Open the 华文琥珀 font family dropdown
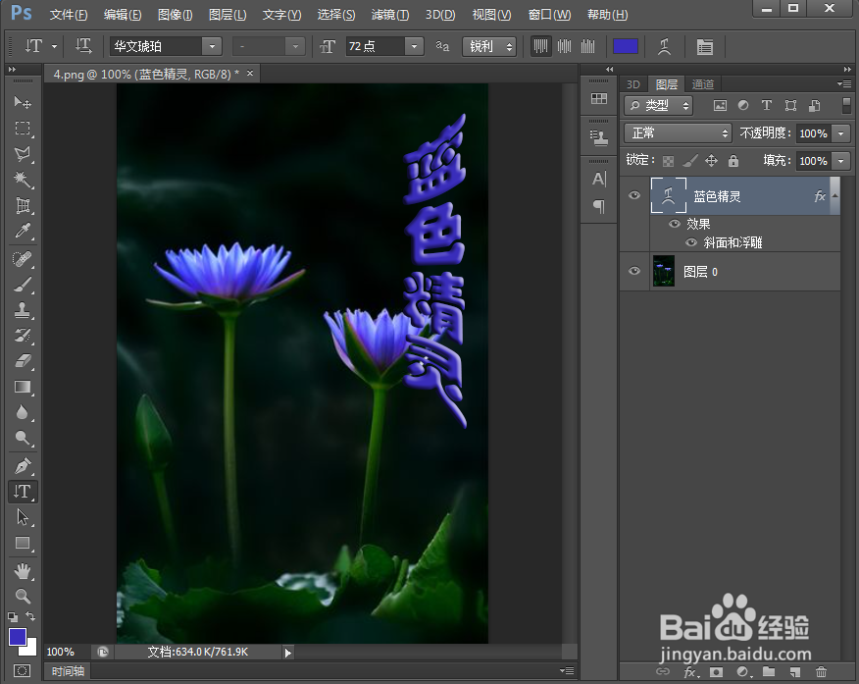 212,46
